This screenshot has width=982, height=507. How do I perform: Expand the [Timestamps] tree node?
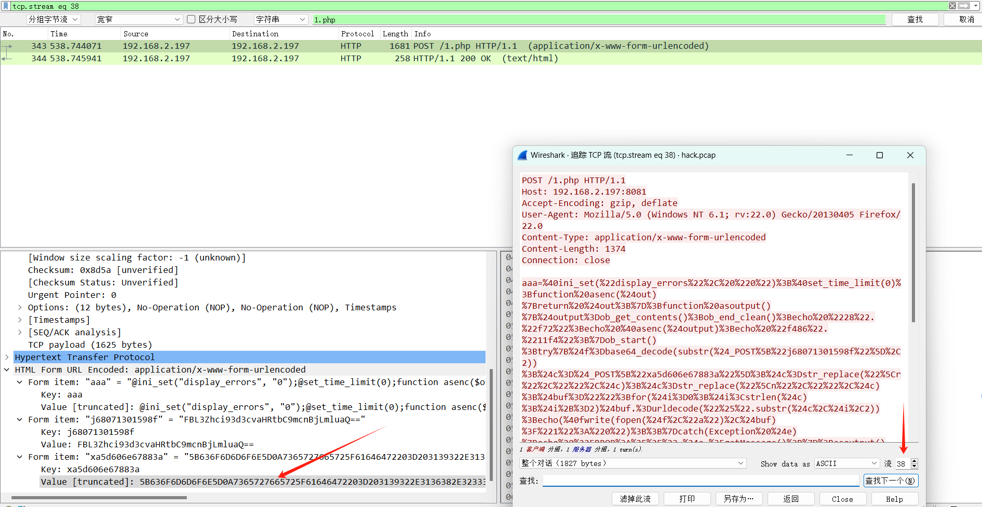[x=20, y=320]
